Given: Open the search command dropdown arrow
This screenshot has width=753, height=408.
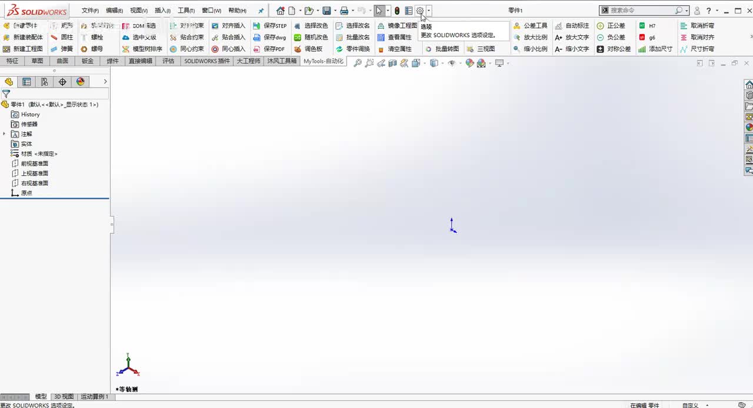Looking at the screenshot, I should [687, 11].
